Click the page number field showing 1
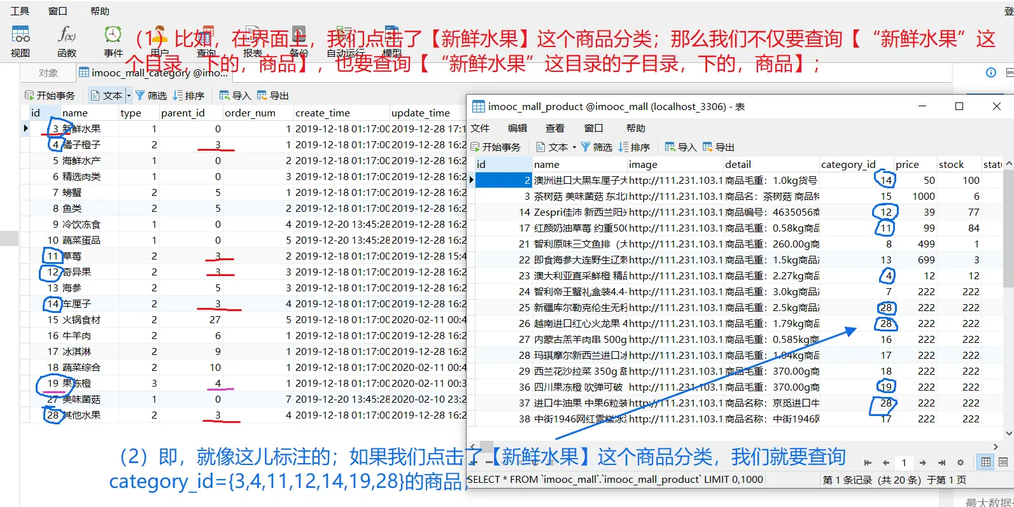The image size is (1014, 507). click(x=904, y=462)
